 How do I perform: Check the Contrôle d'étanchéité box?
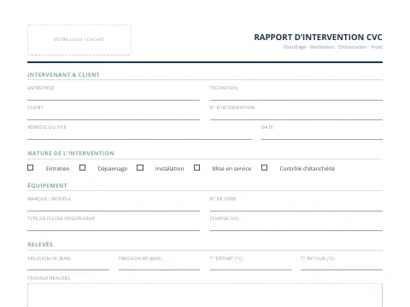(x=264, y=168)
